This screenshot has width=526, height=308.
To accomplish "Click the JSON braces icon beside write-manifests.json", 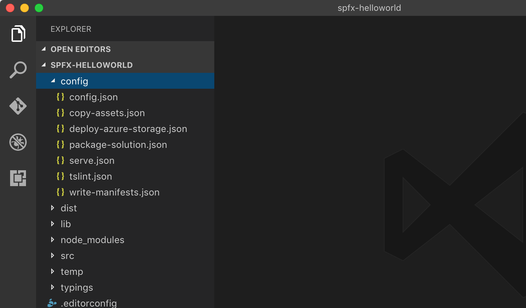I will (x=60, y=192).
